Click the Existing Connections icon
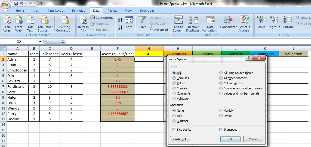Screen dimensions: 311x147 pos(65,20)
